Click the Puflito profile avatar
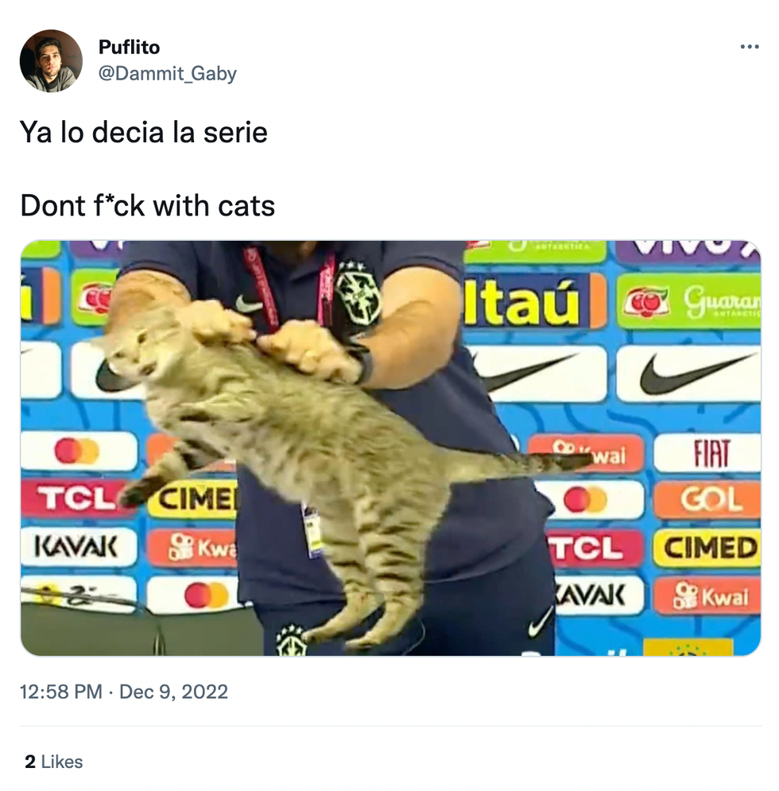This screenshot has height=791, width=779. (51, 60)
